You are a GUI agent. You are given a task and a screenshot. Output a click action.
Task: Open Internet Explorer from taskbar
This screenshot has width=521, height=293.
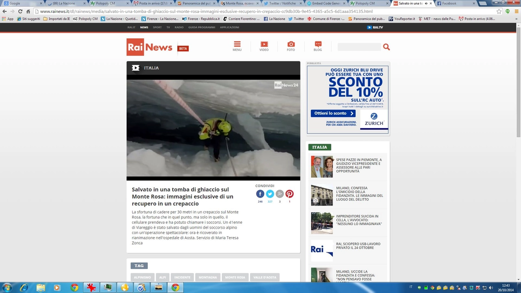click(24, 287)
